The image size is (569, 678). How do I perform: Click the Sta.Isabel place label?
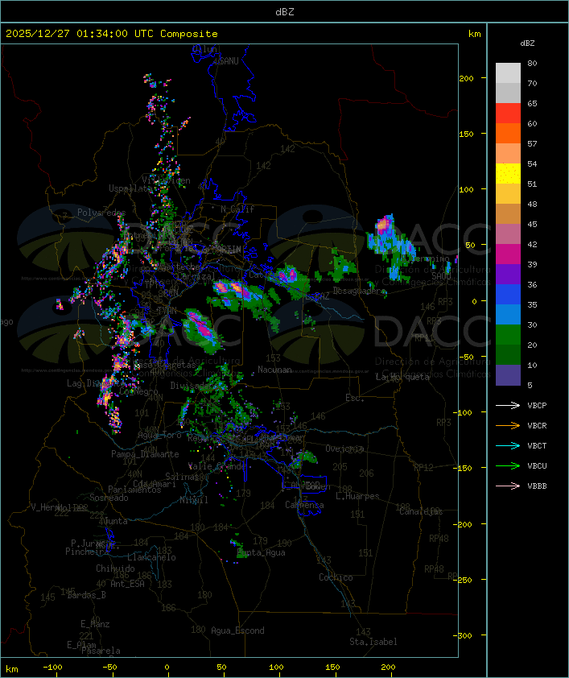pos(373,642)
